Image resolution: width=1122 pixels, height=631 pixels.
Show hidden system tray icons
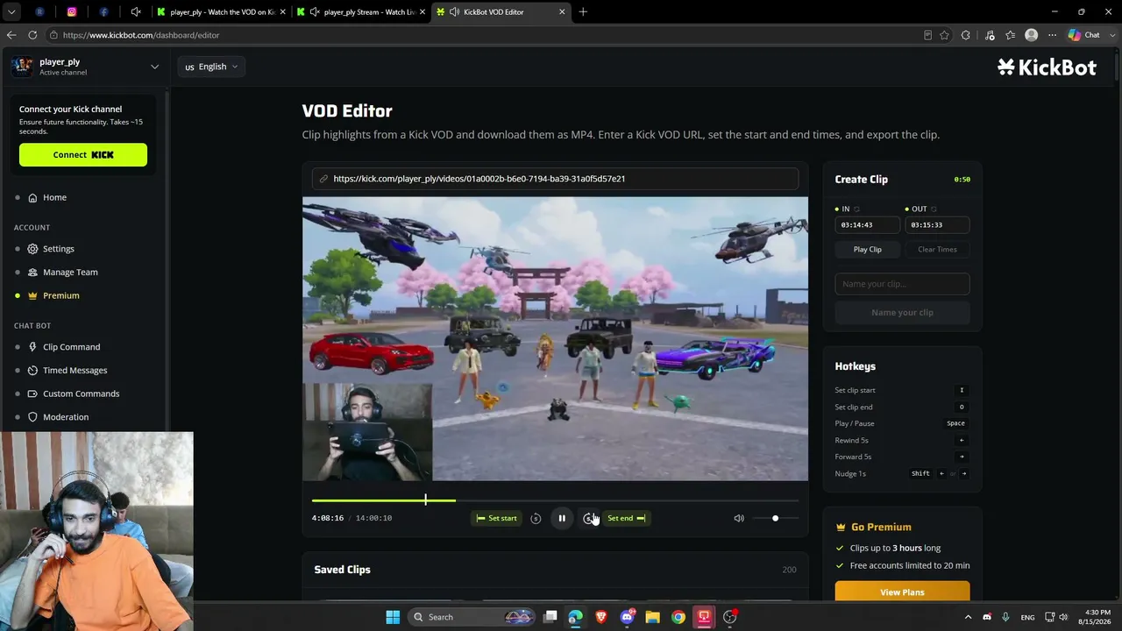tap(968, 617)
